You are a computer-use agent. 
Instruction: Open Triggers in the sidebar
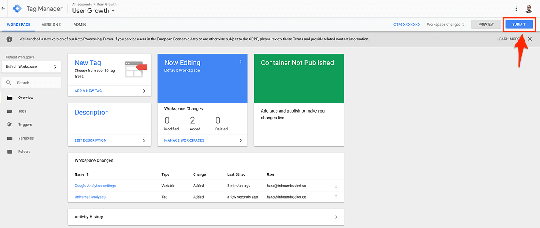coord(25,125)
